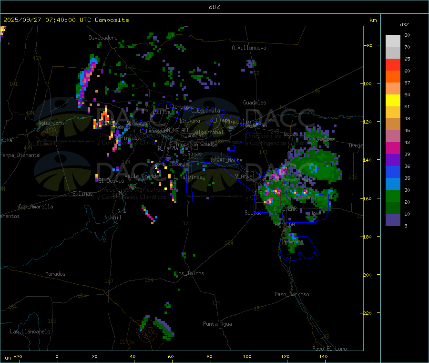Click the timestamp 2025/09/27 07:40:00 UTC Composite
Viewport: 429px width, 363px height.
[x=66, y=20]
